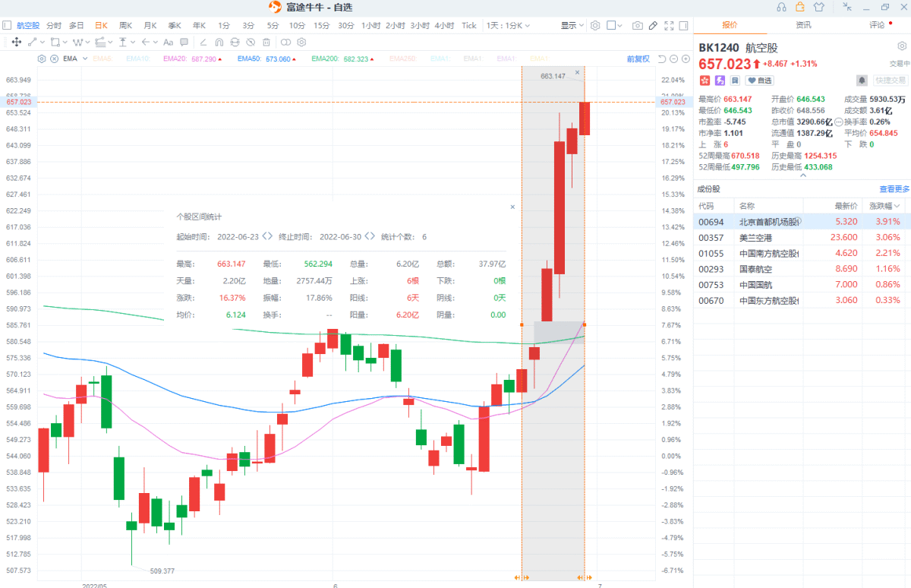
Task: Enter fullscreen chart mode
Action: [x=669, y=26]
